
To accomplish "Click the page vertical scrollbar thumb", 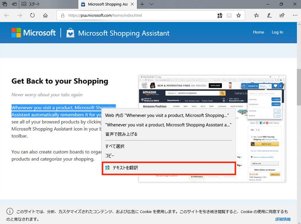I will pos(299,87).
